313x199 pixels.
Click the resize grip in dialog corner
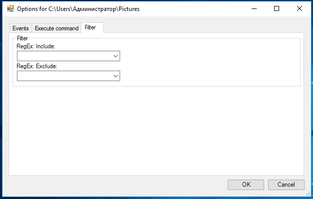308,194
